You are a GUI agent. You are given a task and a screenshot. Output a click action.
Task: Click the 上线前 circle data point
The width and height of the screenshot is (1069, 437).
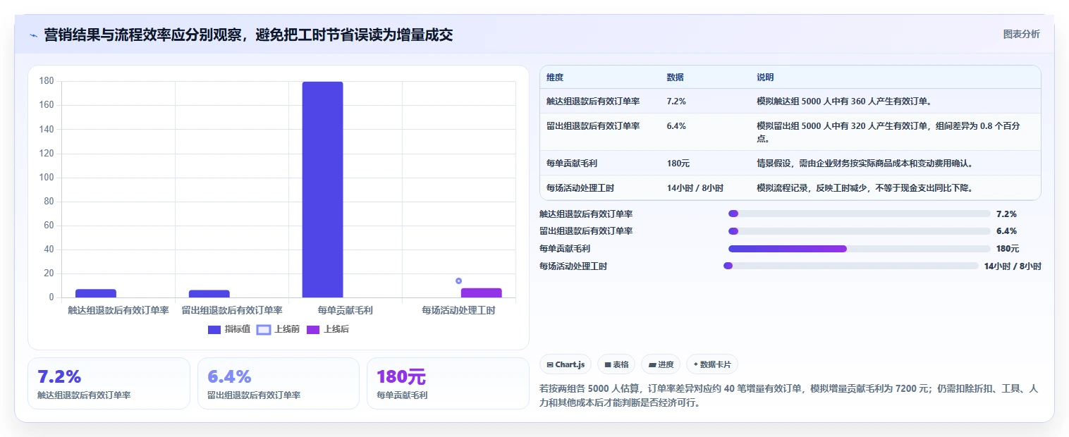click(458, 281)
